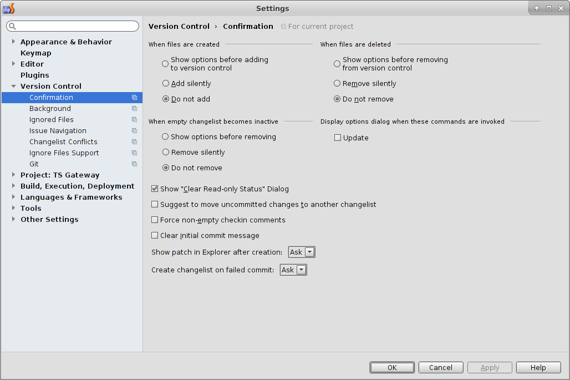The width and height of the screenshot is (570, 380).
Task: Click the project-level icon beside Ignored Files
Action: (x=135, y=120)
